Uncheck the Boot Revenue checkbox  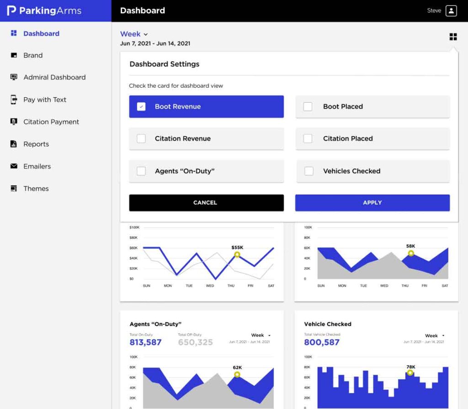pos(141,107)
